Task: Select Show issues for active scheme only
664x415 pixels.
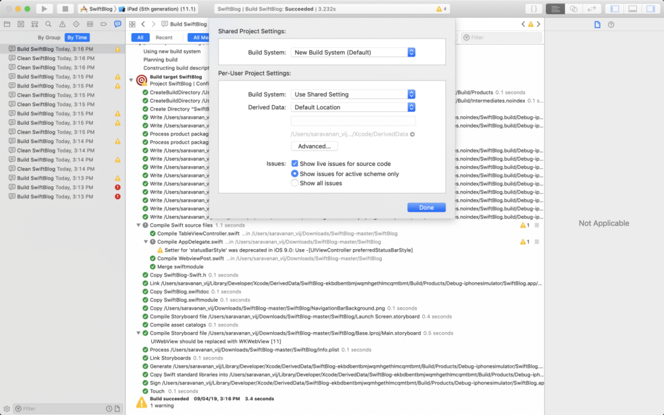Action: tap(294, 173)
